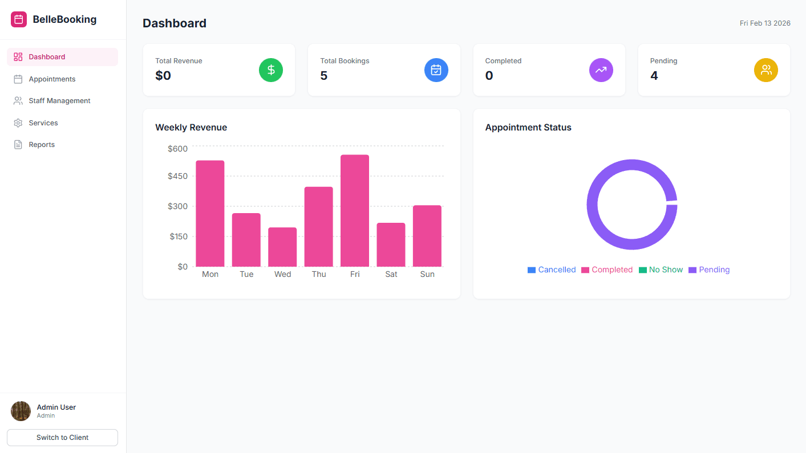This screenshot has height=453, width=806.
Task: Click the purple ring in Appointment Status chart
Action: (632, 165)
